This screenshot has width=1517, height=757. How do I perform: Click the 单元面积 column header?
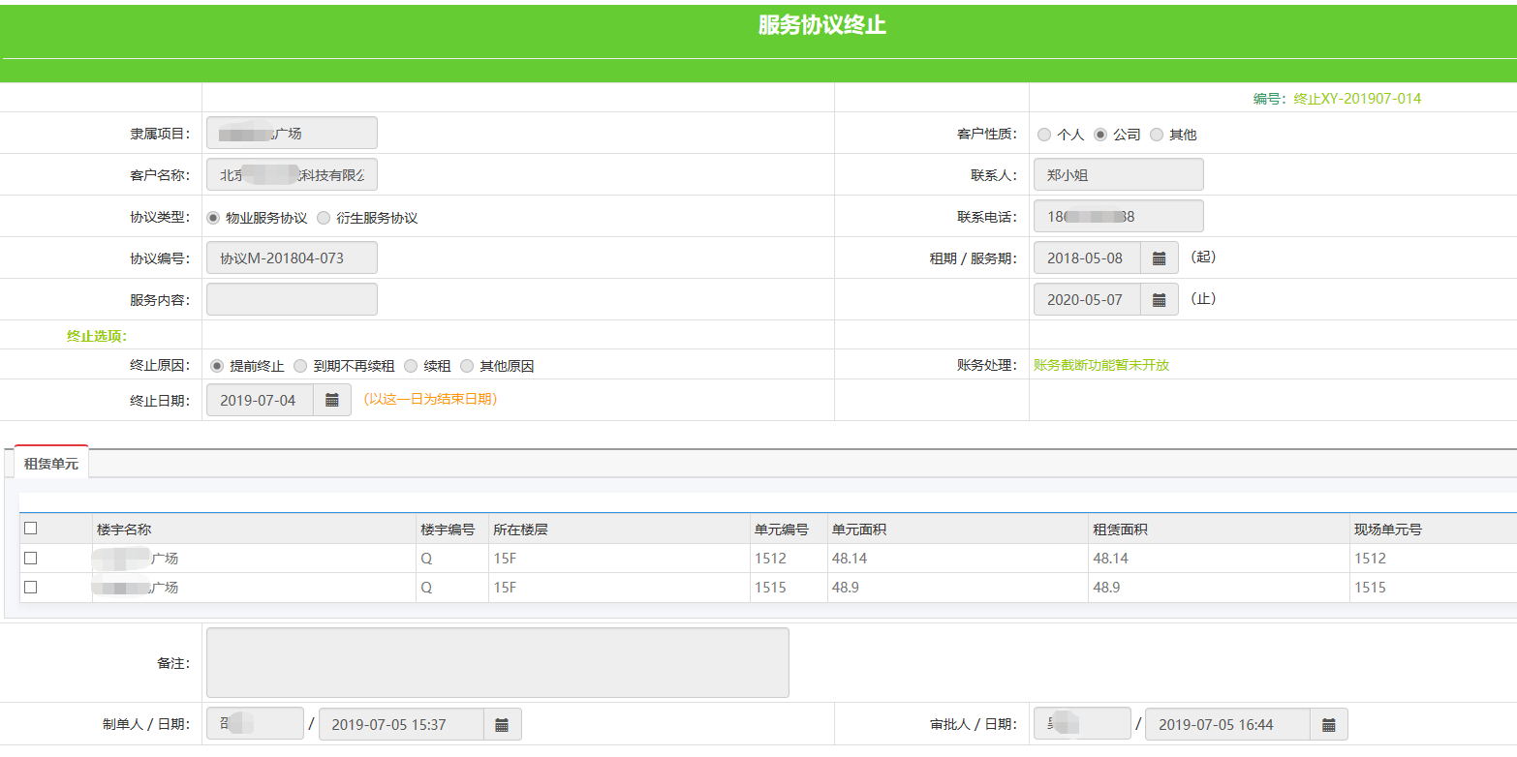[x=859, y=530]
